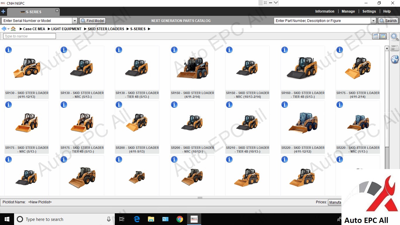The width and height of the screenshot is (400, 225).
Task: Open a new catalog tab with plus icon
Action: pos(3,12)
